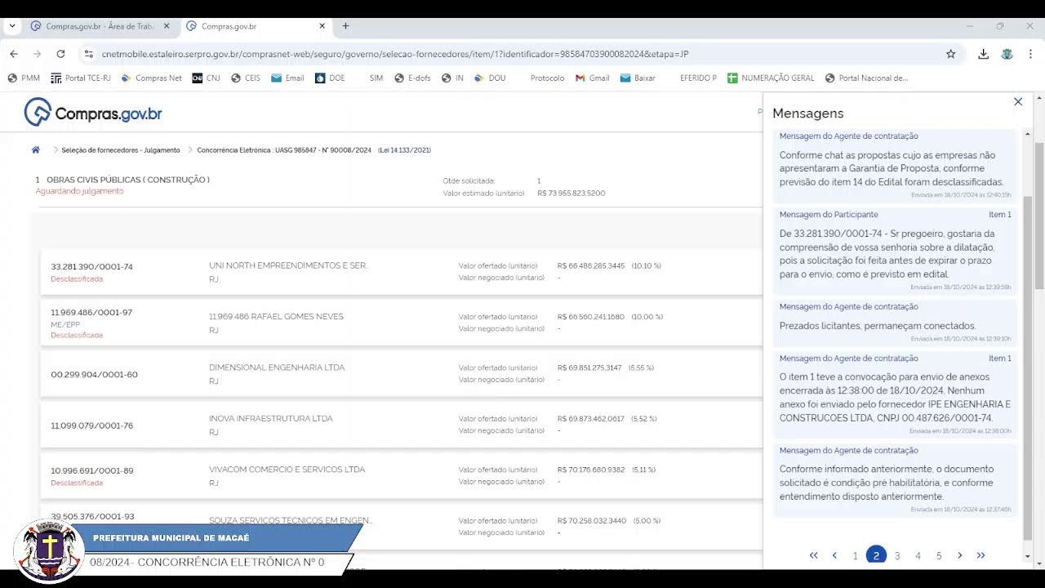Viewport: 1045px width, 588px height.
Task: Open browser downloads icon
Action: pos(984,54)
